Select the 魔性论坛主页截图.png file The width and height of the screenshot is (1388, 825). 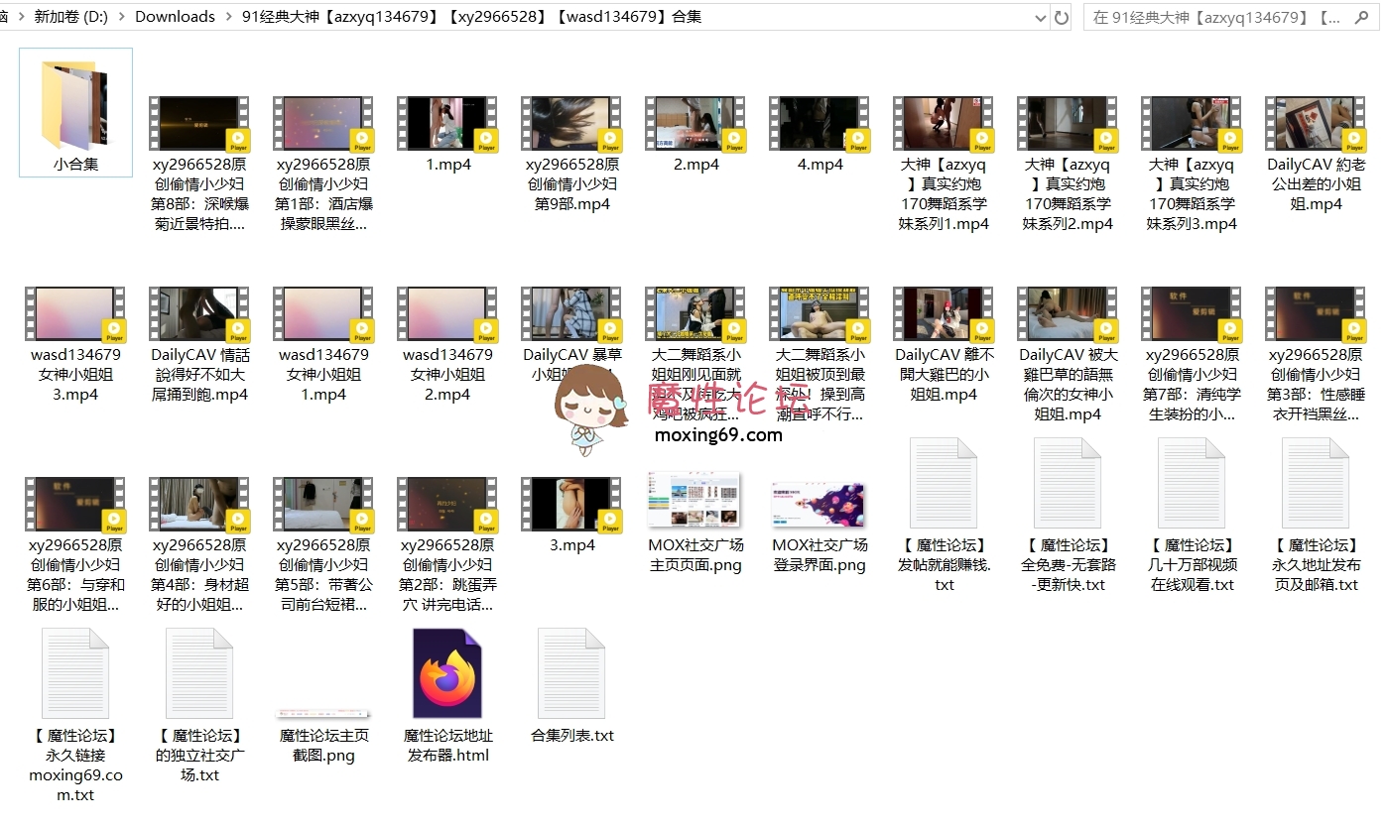323,714
